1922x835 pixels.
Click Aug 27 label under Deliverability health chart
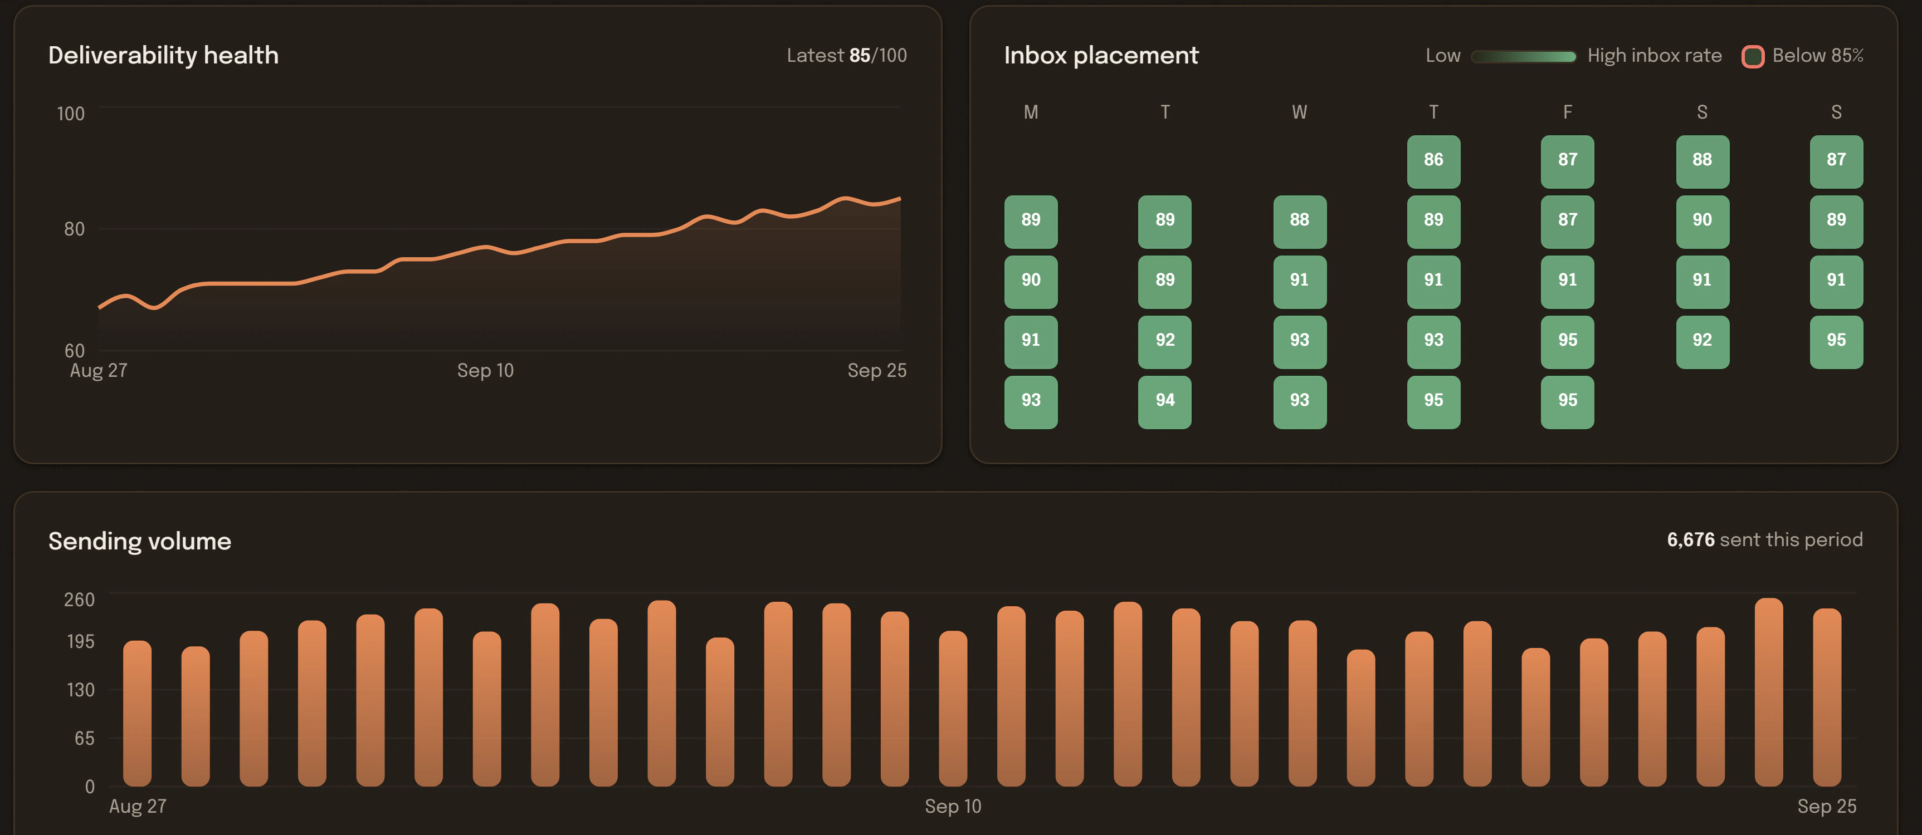pyautogui.click(x=99, y=371)
